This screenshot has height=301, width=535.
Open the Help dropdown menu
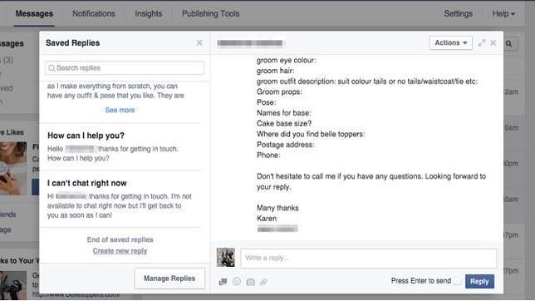pos(503,13)
